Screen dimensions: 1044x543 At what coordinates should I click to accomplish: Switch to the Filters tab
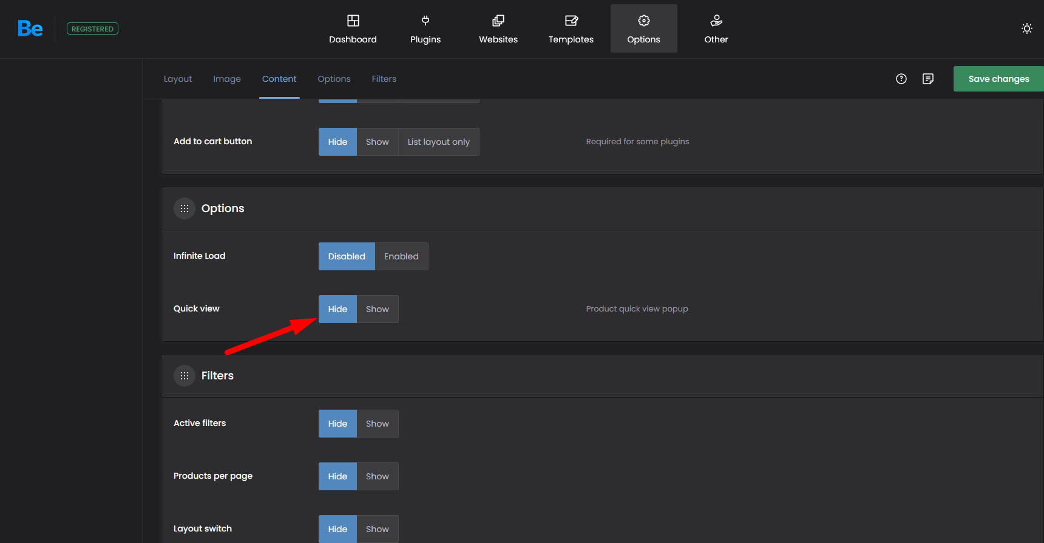(384, 79)
